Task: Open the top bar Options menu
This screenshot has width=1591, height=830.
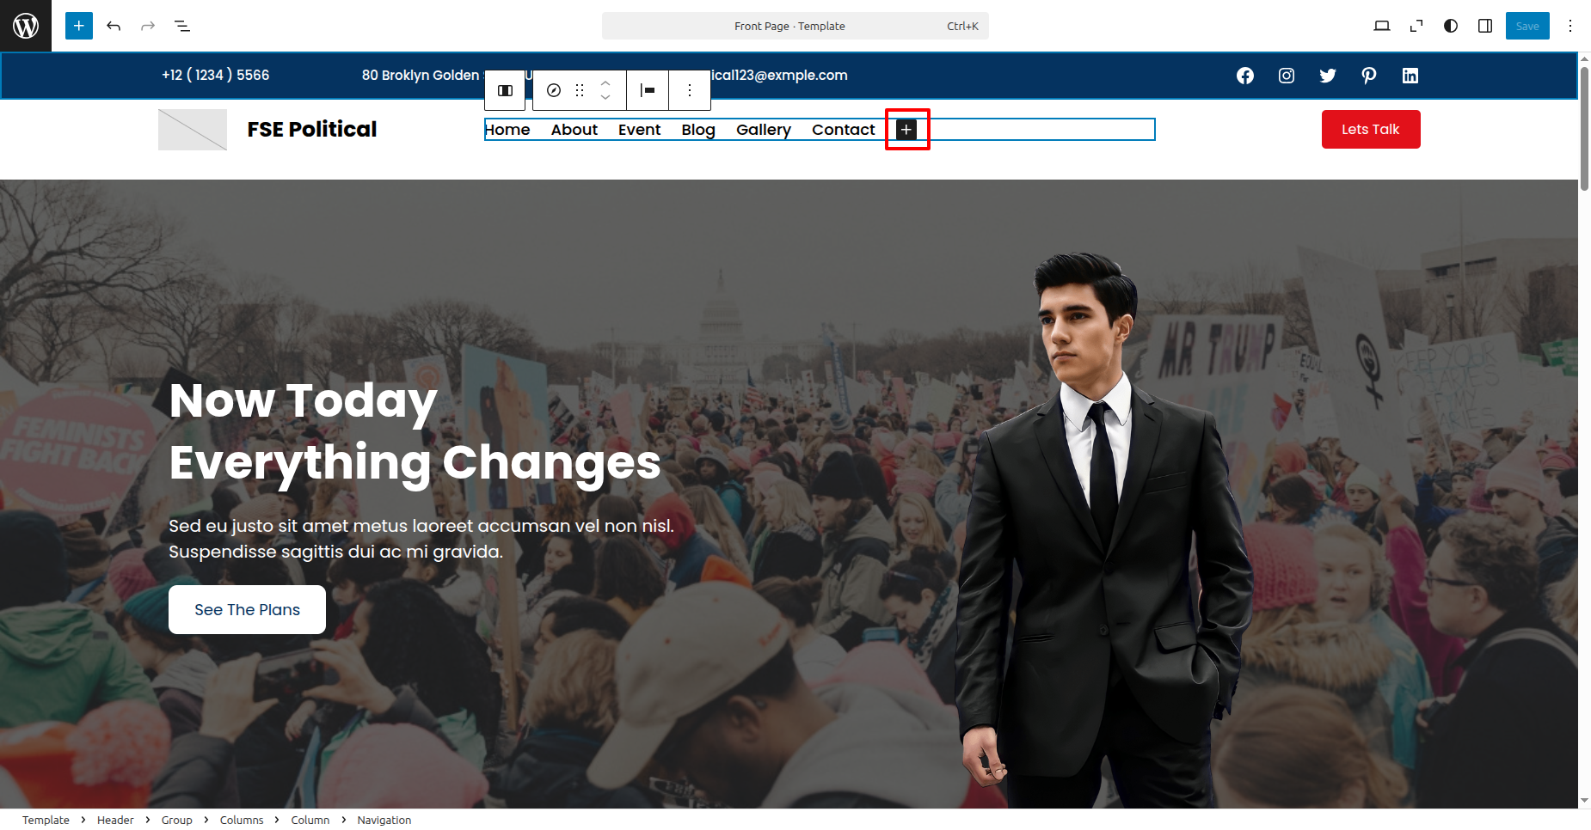Action: pyautogui.click(x=1570, y=26)
